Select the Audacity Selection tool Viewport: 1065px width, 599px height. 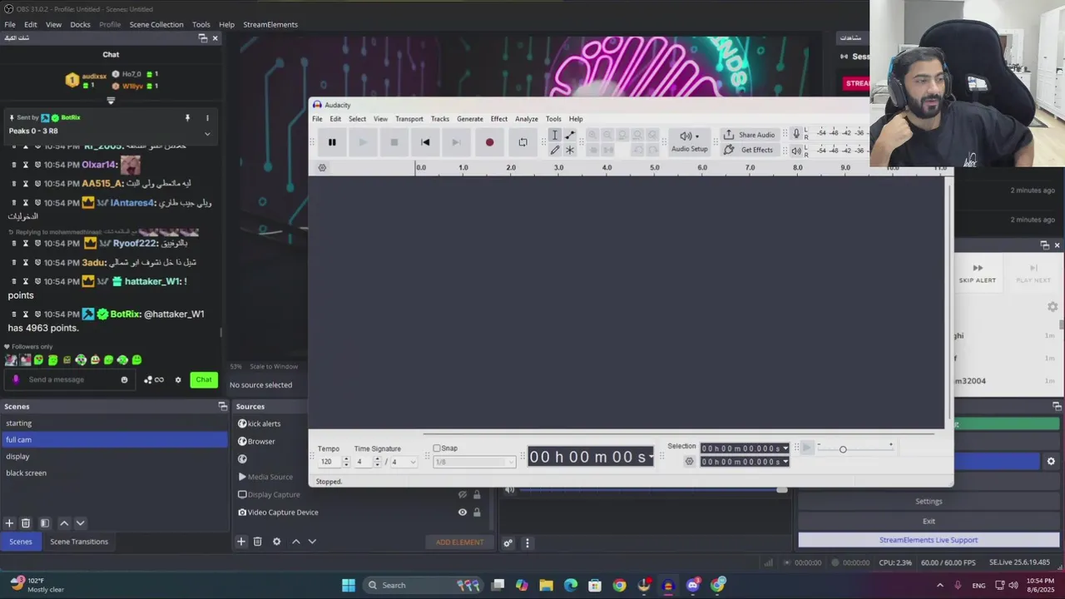(x=555, y=135)
